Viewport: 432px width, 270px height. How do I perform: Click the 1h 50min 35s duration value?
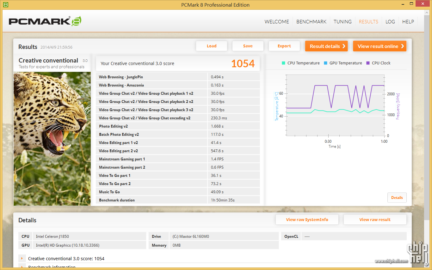(x=223, y=200)
